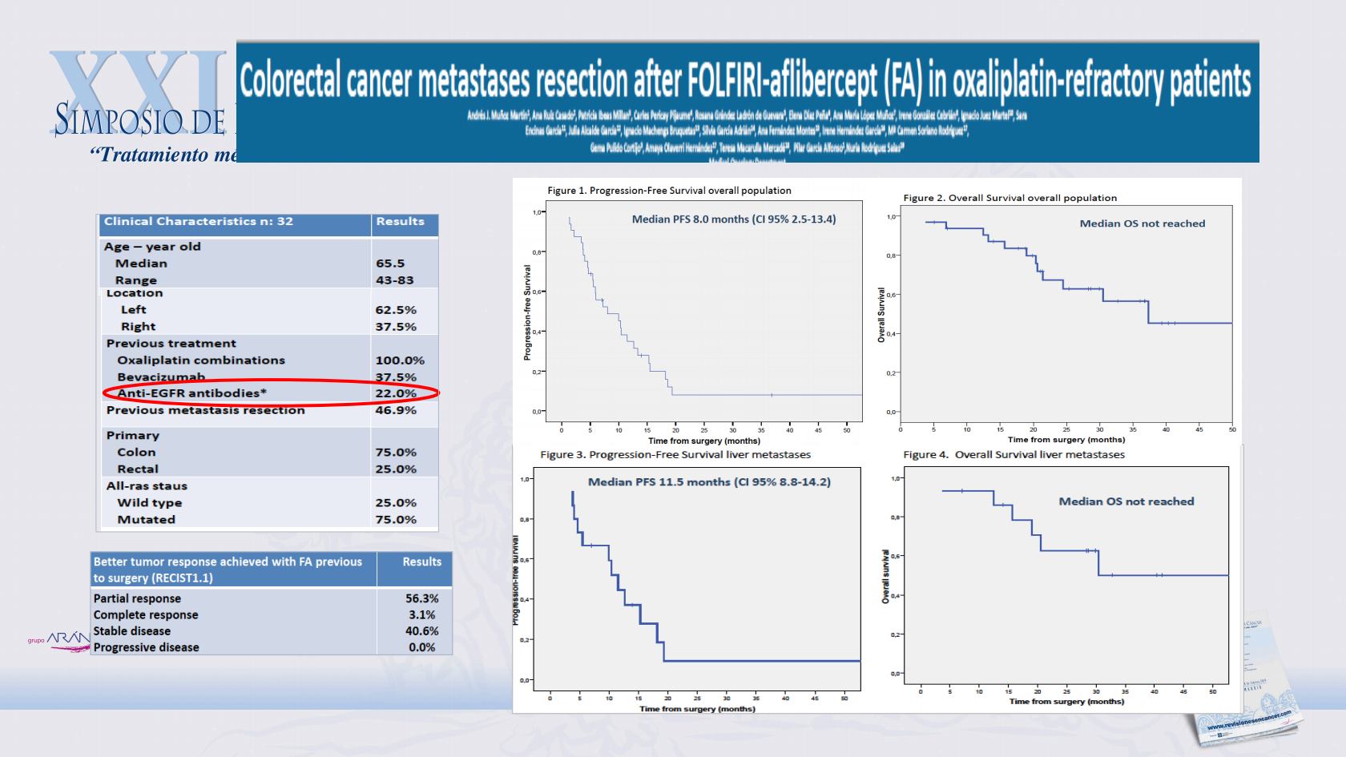Click the author list beneath the poster title
The image size is (1346, 757).
tap(748, 132)
